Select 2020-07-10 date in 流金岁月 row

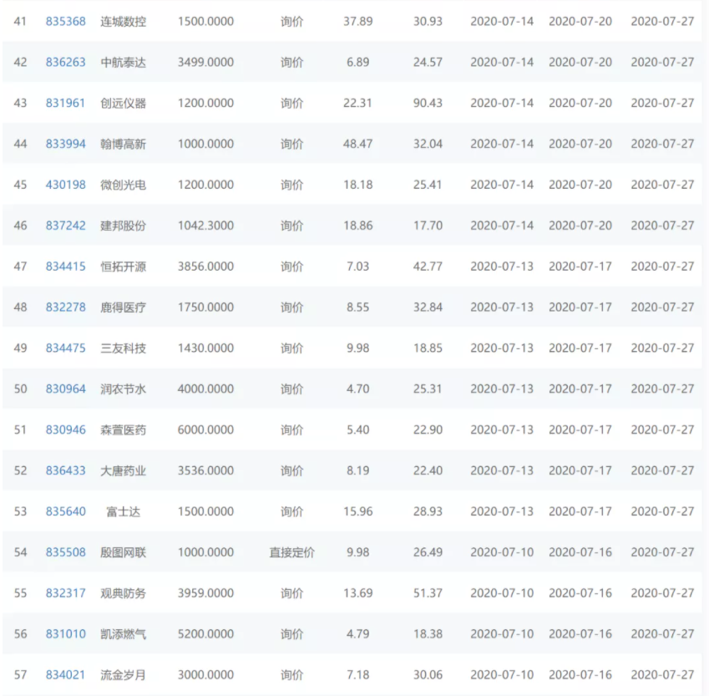(502, 675)
